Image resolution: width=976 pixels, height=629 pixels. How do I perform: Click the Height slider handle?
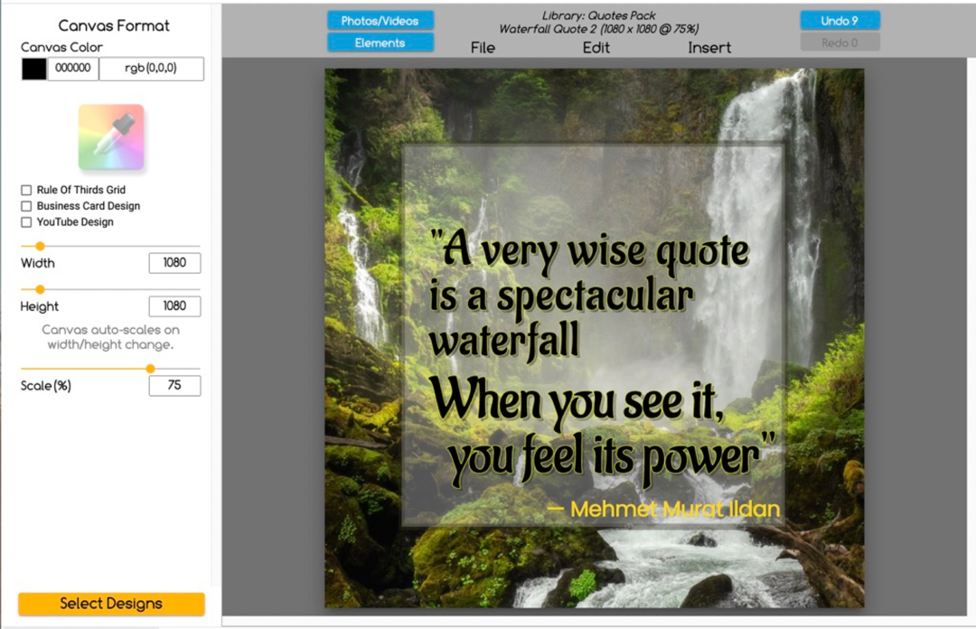pyautogui.click(x=40, y=289)
